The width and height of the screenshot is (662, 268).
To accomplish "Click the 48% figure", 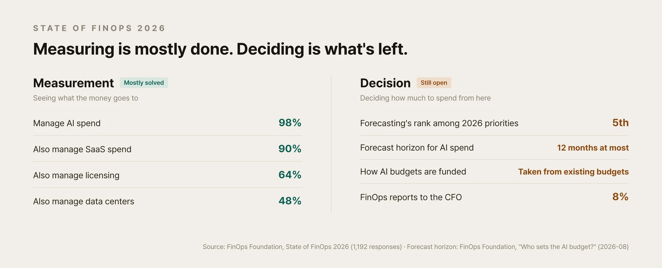I will 290,201.
